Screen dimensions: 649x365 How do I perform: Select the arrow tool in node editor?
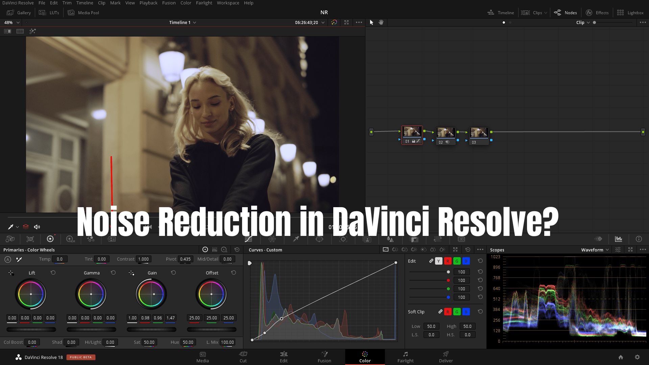tap(371, 22)
